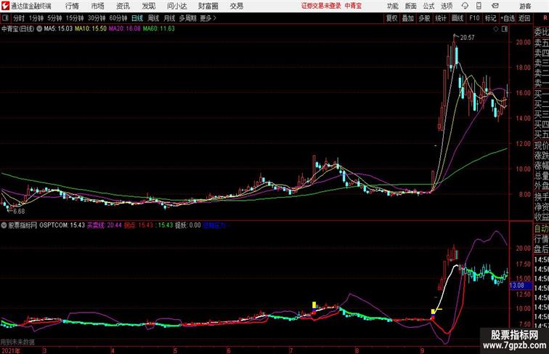Click the 20.57 high price label
Image resolution: width=549 pixels, height=354 pixels.
click(x=468, y=38)
